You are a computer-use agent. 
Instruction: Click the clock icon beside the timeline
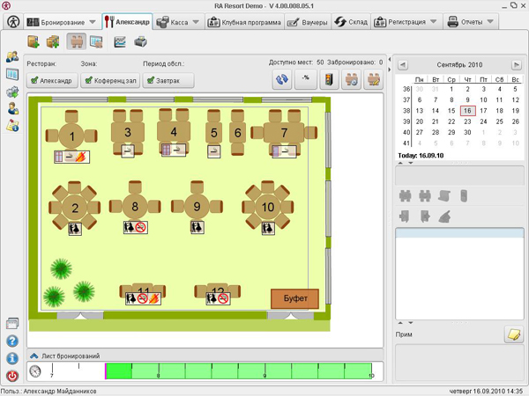(36, 371)
